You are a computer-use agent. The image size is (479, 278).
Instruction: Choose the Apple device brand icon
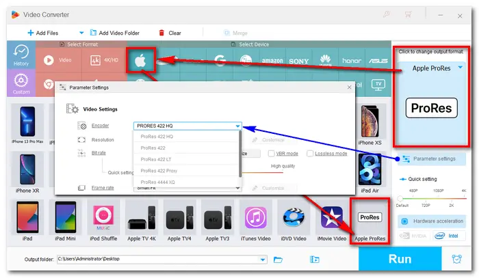click(140, 60)
